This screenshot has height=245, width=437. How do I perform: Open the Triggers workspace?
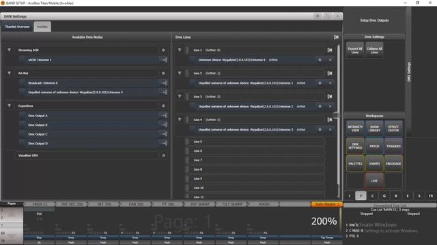pos(393,146)
